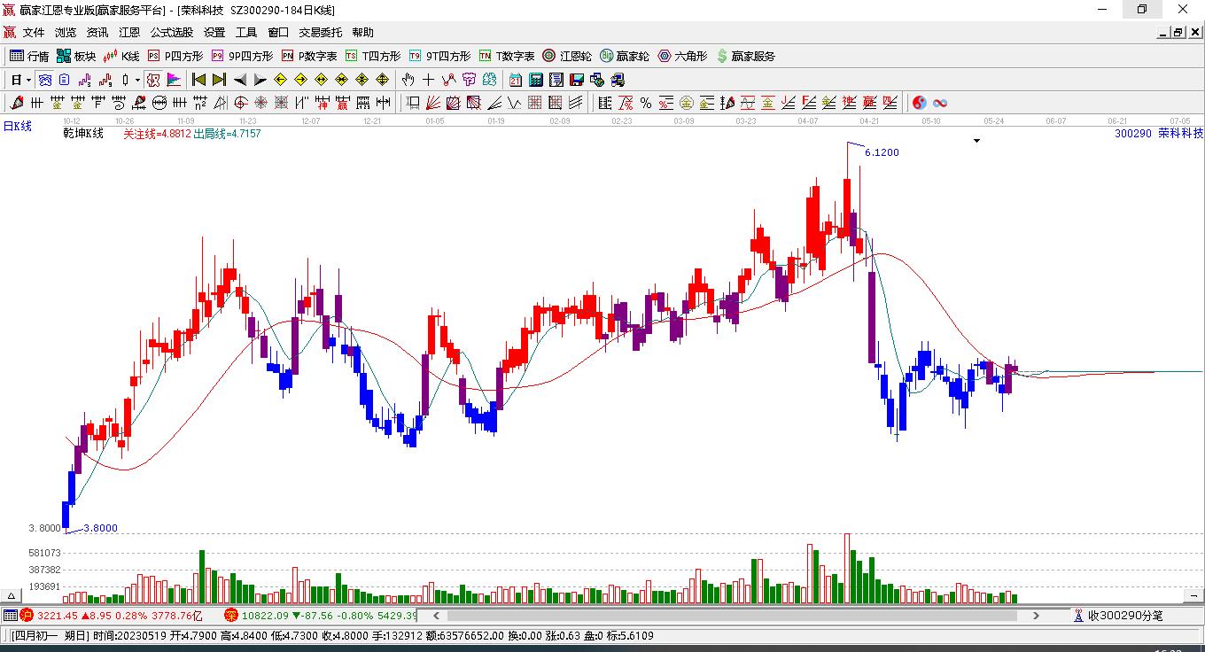Click the 关注线=4.8812 indicator text
1205x652 pixels.
pos(157,134)
